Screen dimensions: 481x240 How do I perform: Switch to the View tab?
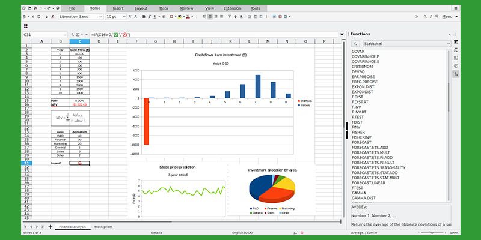point(209,8)
